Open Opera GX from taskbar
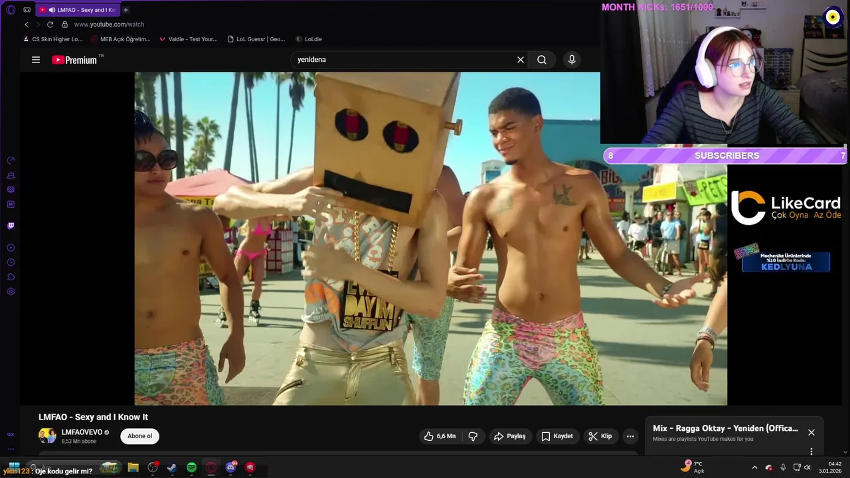The width and height of the screenshot is (850, 478). click(211, 467)
